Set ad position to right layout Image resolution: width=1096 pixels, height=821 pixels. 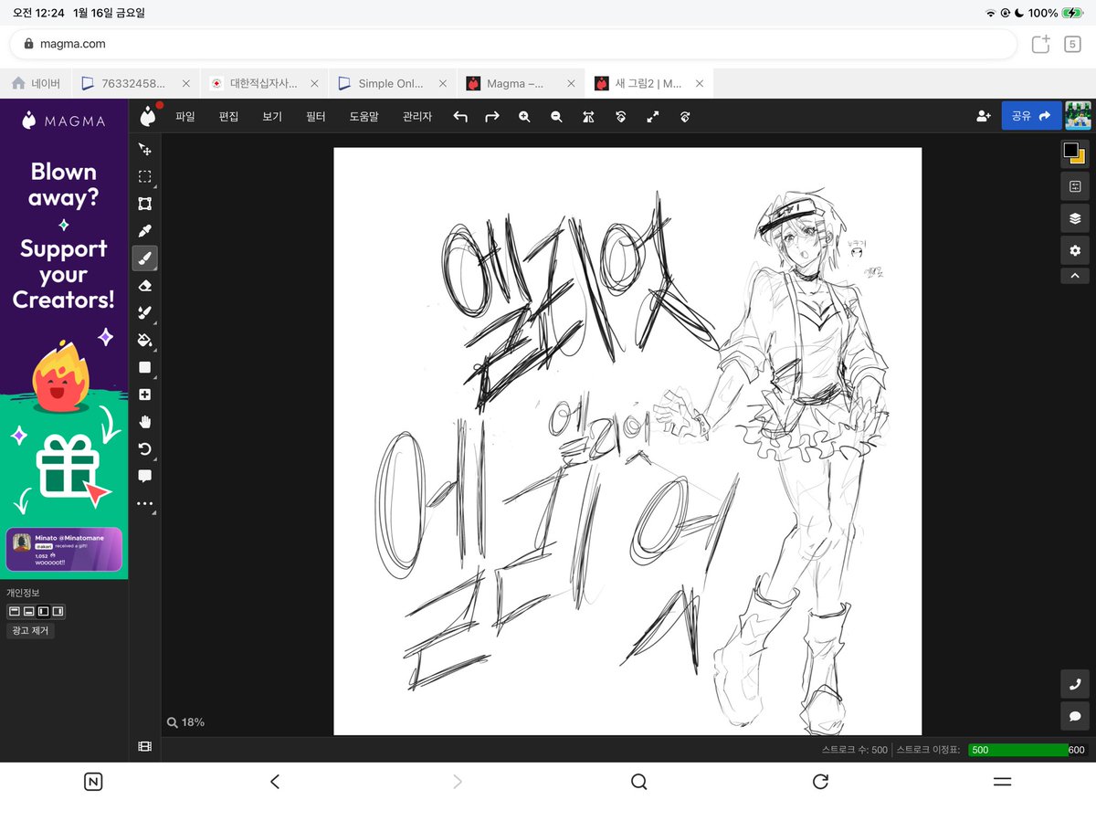pos(58,611)
